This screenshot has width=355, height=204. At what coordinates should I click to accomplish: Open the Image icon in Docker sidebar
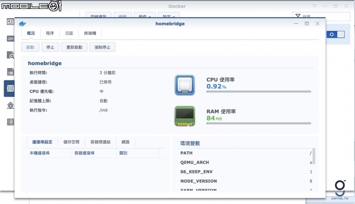pos(10,72)
